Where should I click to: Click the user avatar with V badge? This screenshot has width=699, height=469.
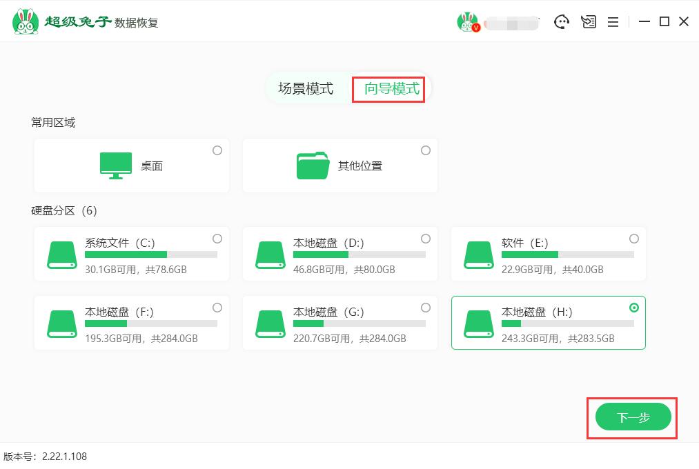(x=469, y=21)
